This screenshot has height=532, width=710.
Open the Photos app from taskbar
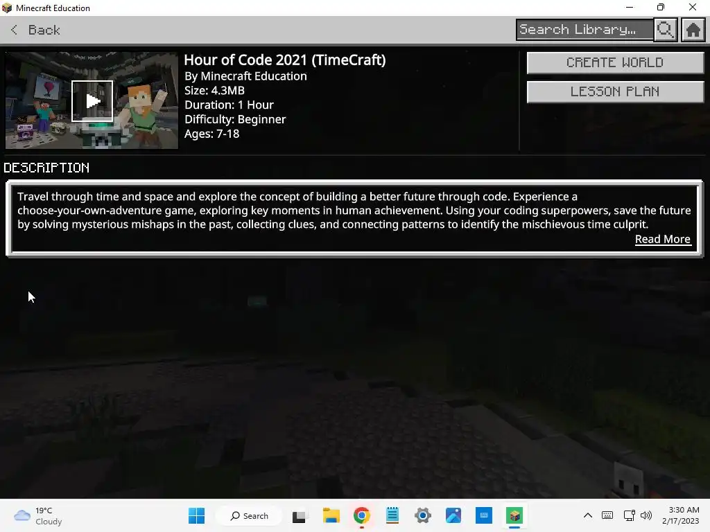click(453, 515)
